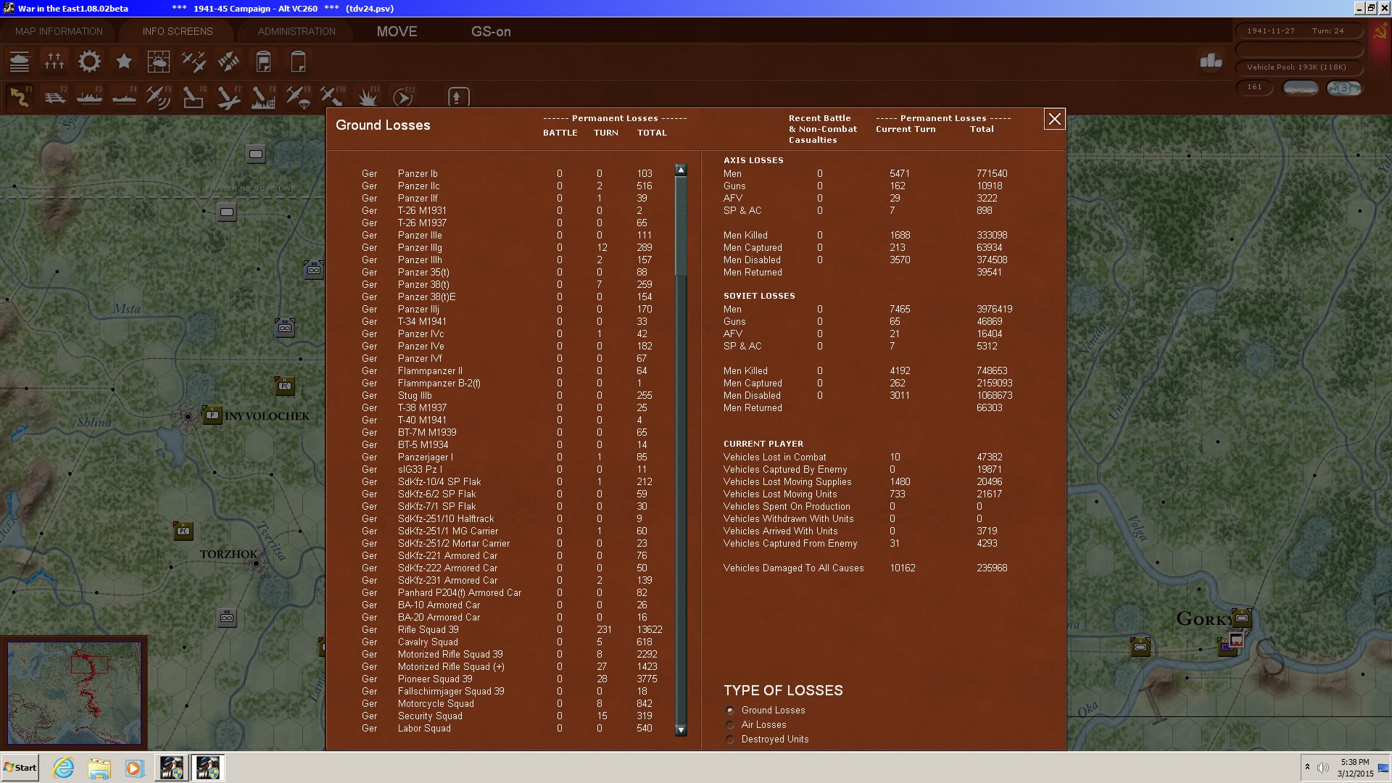Screen dimensions: 1392x783
Task: Click the star victory screen icon
Action: (x=124, y=62)
